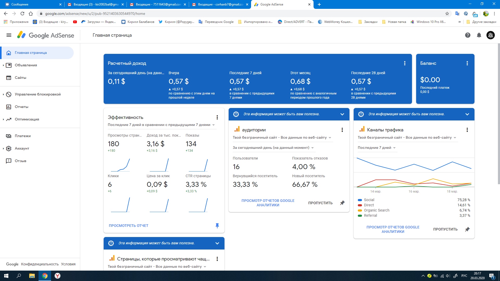Pin the Каналы трафика card
Screen dimensions: 500x281
coord(467,229)
